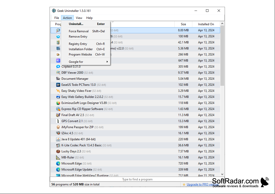This screenshot has height=194, width=275.
Task: Click the 'Type to find a program' field
Action: click(x=137, y=179)
